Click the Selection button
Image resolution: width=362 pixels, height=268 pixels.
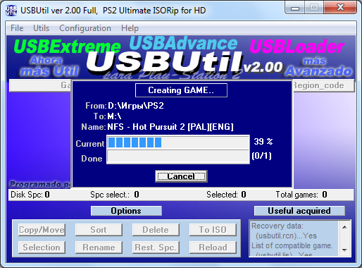(42, 248)
